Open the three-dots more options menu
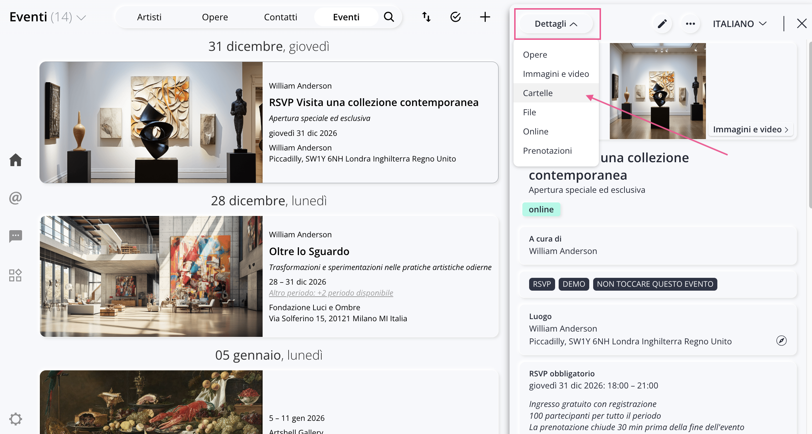 pos(690,24)
